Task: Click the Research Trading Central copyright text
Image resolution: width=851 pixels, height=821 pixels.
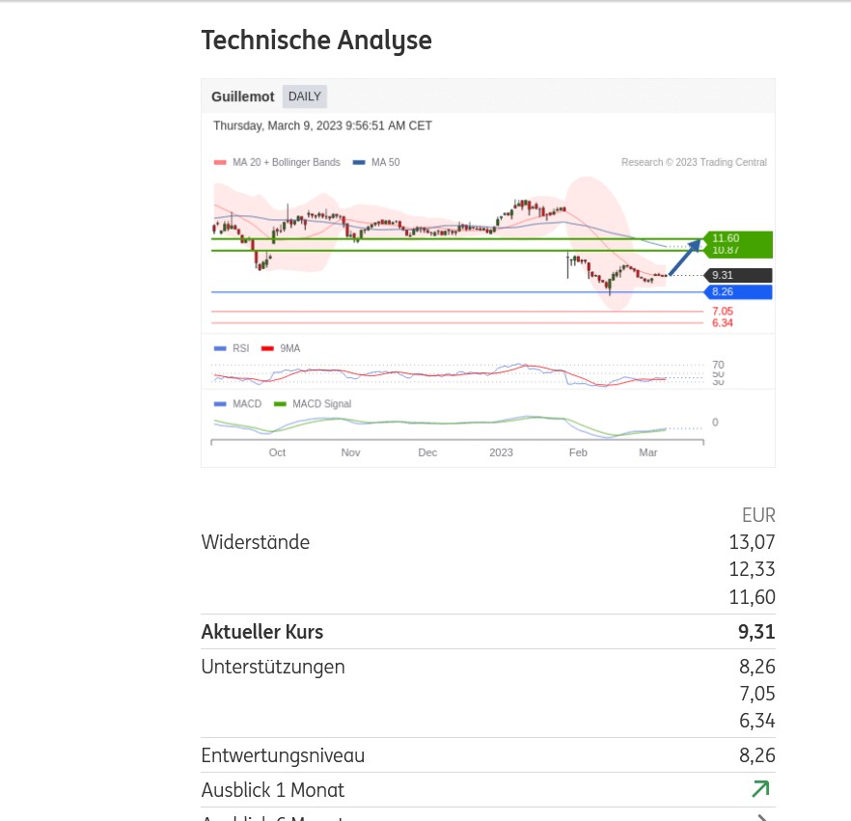Action: click(x=694, y=163)
